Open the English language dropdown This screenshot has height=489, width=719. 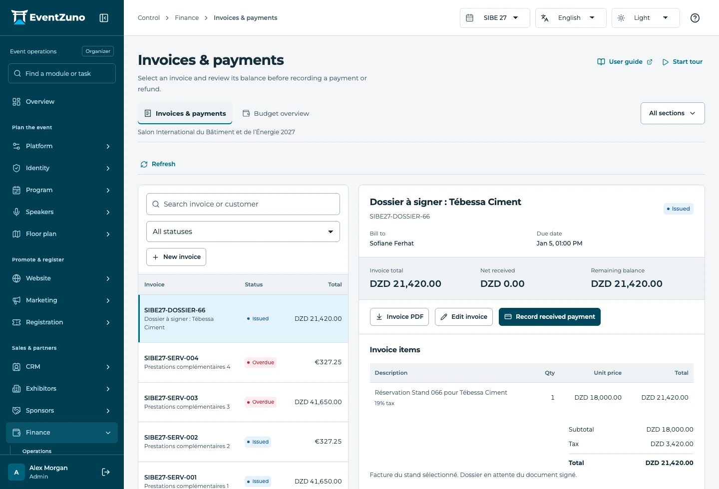pyautogui.click(x=571, y=18)
